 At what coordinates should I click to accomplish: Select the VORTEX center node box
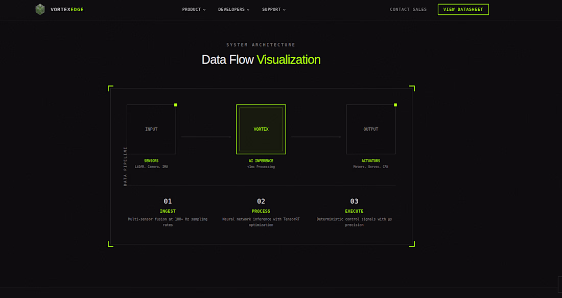click(261, 129)
